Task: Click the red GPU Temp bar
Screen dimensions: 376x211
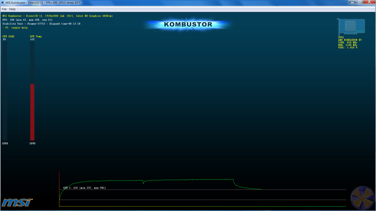Action: [x=32, y=112]
